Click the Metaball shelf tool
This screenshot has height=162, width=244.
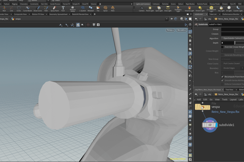pos(91,9)
